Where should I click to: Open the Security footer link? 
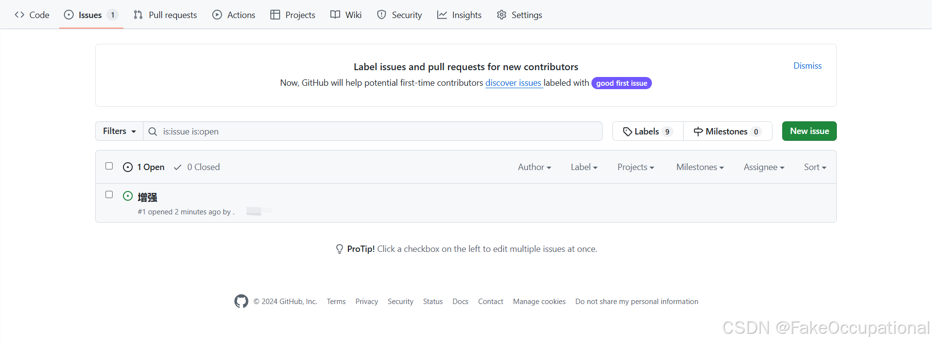point(401,302)
